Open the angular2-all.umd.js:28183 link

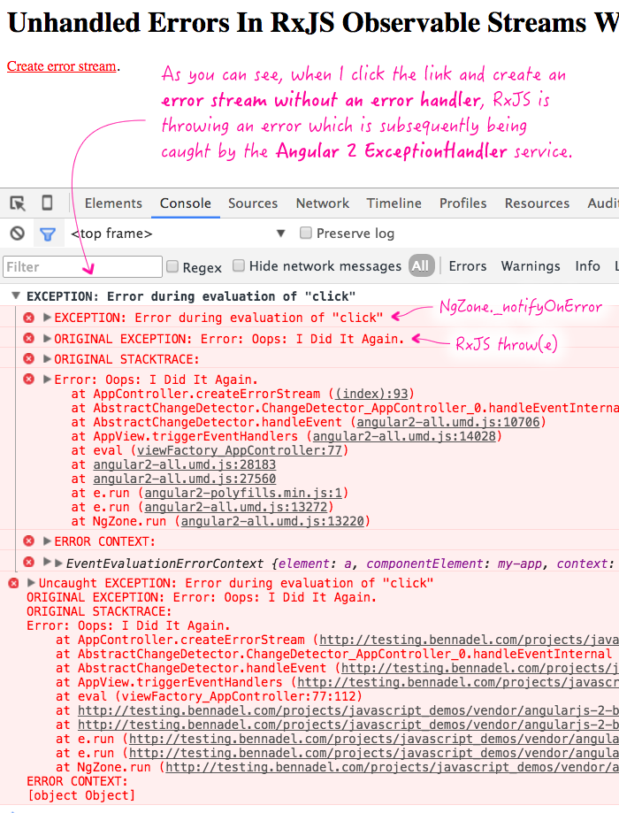(185, 464)
